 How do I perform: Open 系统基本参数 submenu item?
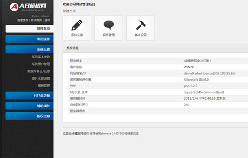click(41, 57)
